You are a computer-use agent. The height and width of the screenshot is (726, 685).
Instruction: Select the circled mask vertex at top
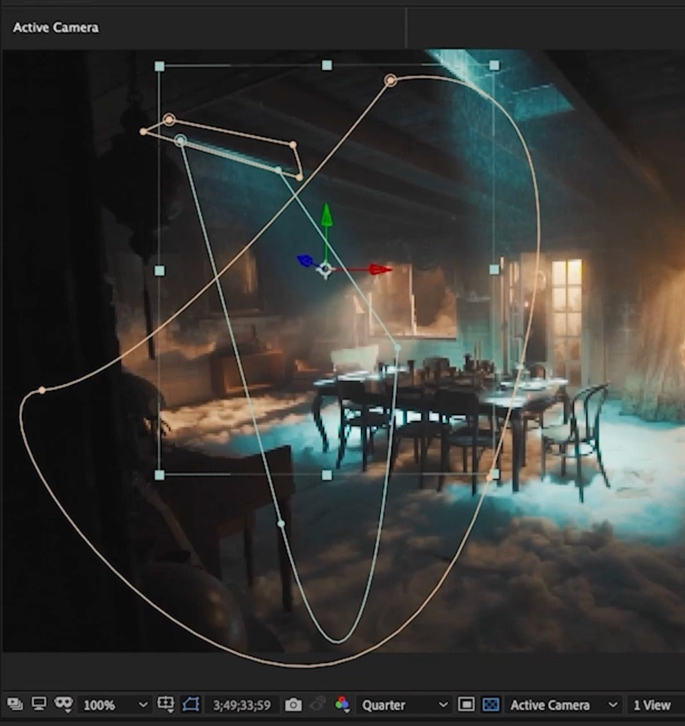tap(390, 80)
